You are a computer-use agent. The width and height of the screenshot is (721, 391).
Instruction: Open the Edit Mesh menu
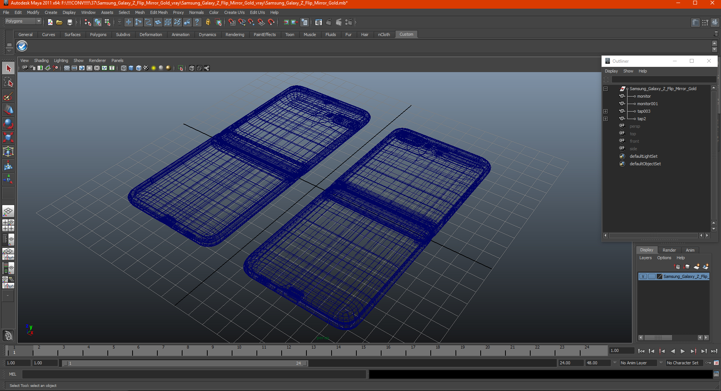click(159, 12)
